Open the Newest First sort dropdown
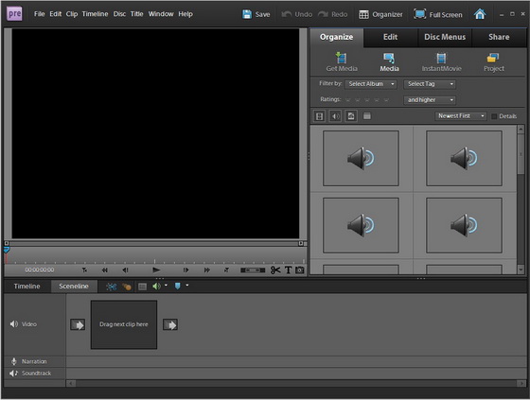 (461, 116)
